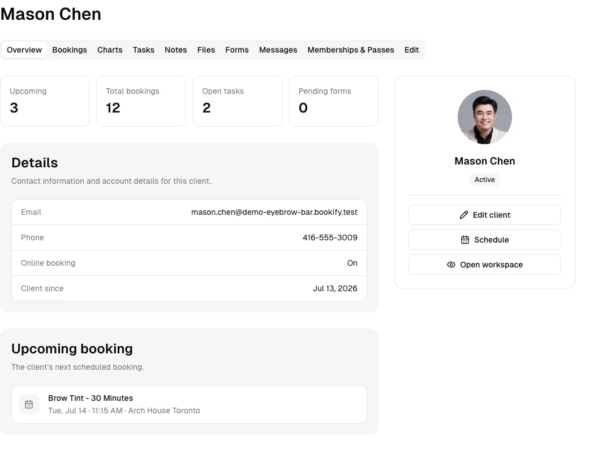The image size is (611, 467).
Task: Open the Open tasks stat card
Action: (237, 101)
